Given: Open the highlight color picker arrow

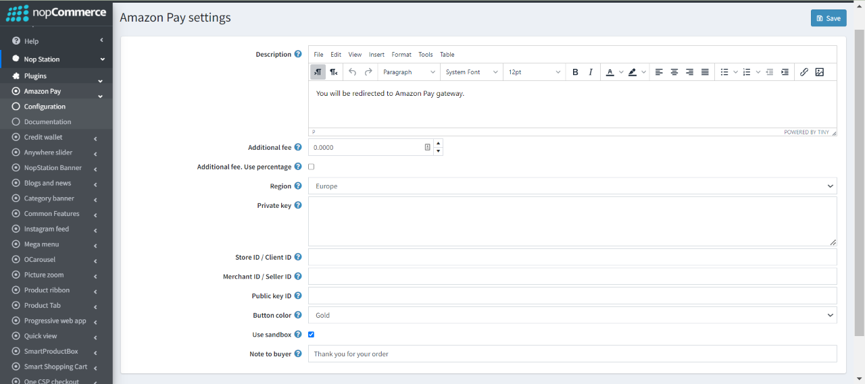Looking at the screenshot, I should (x=644, y=72).
